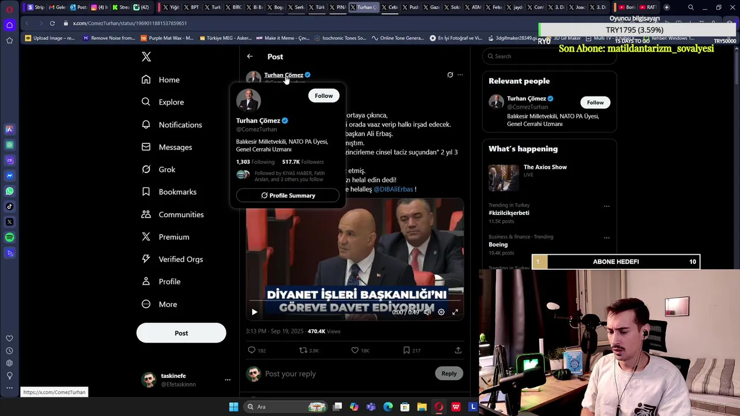
Task: Open the @DIBAliErbas mention link
Action: pos(393,190)
